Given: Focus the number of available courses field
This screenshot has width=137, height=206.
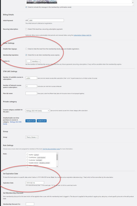Looking at the screenshot, I should coord(31,78).
